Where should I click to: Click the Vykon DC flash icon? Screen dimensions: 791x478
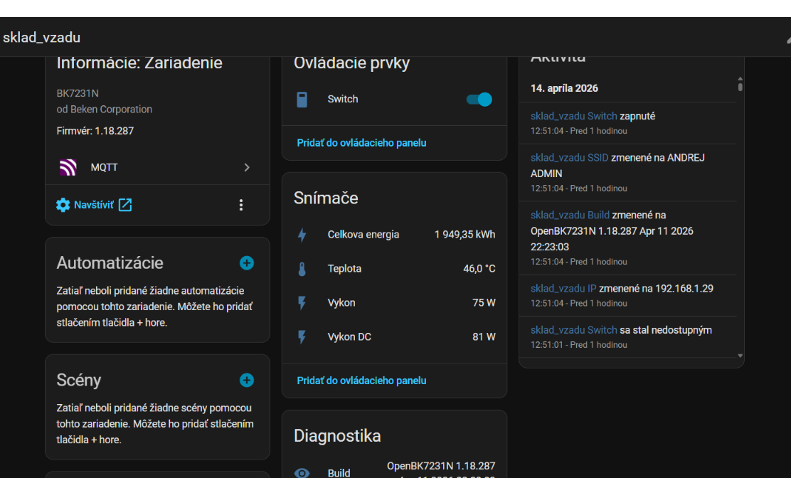[x=302, y=337]
